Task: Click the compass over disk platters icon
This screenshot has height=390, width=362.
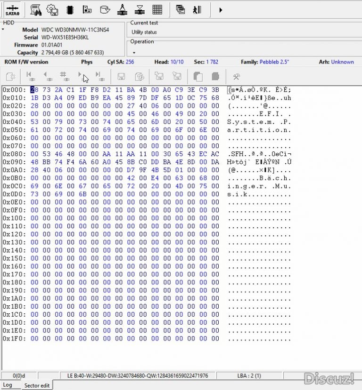Action: tap(122, 10)
